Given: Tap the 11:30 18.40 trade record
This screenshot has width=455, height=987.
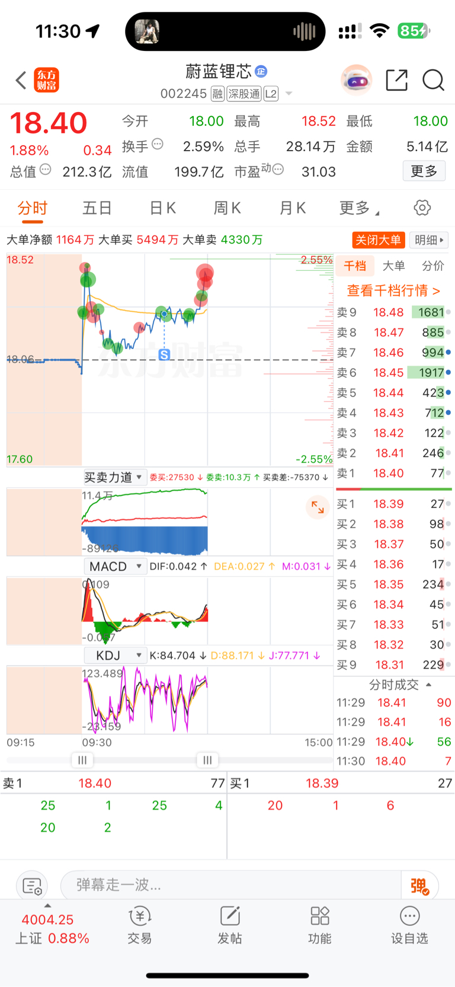Looking at the screenshot, I should pyautogui.click(x=394, y=761).
